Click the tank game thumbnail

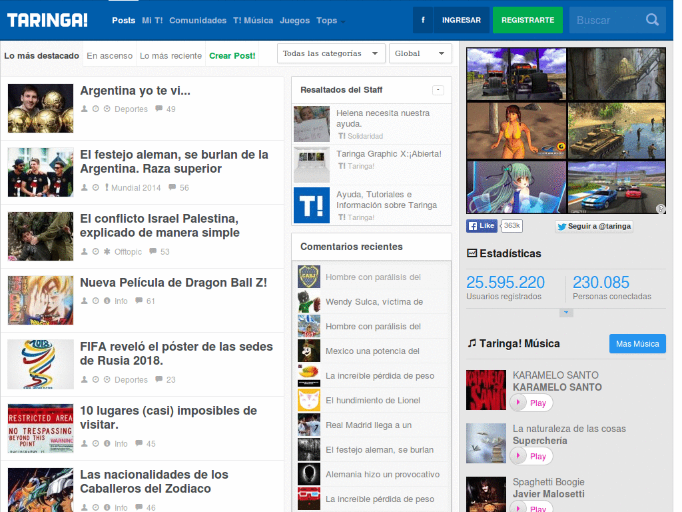coord(616,131)
